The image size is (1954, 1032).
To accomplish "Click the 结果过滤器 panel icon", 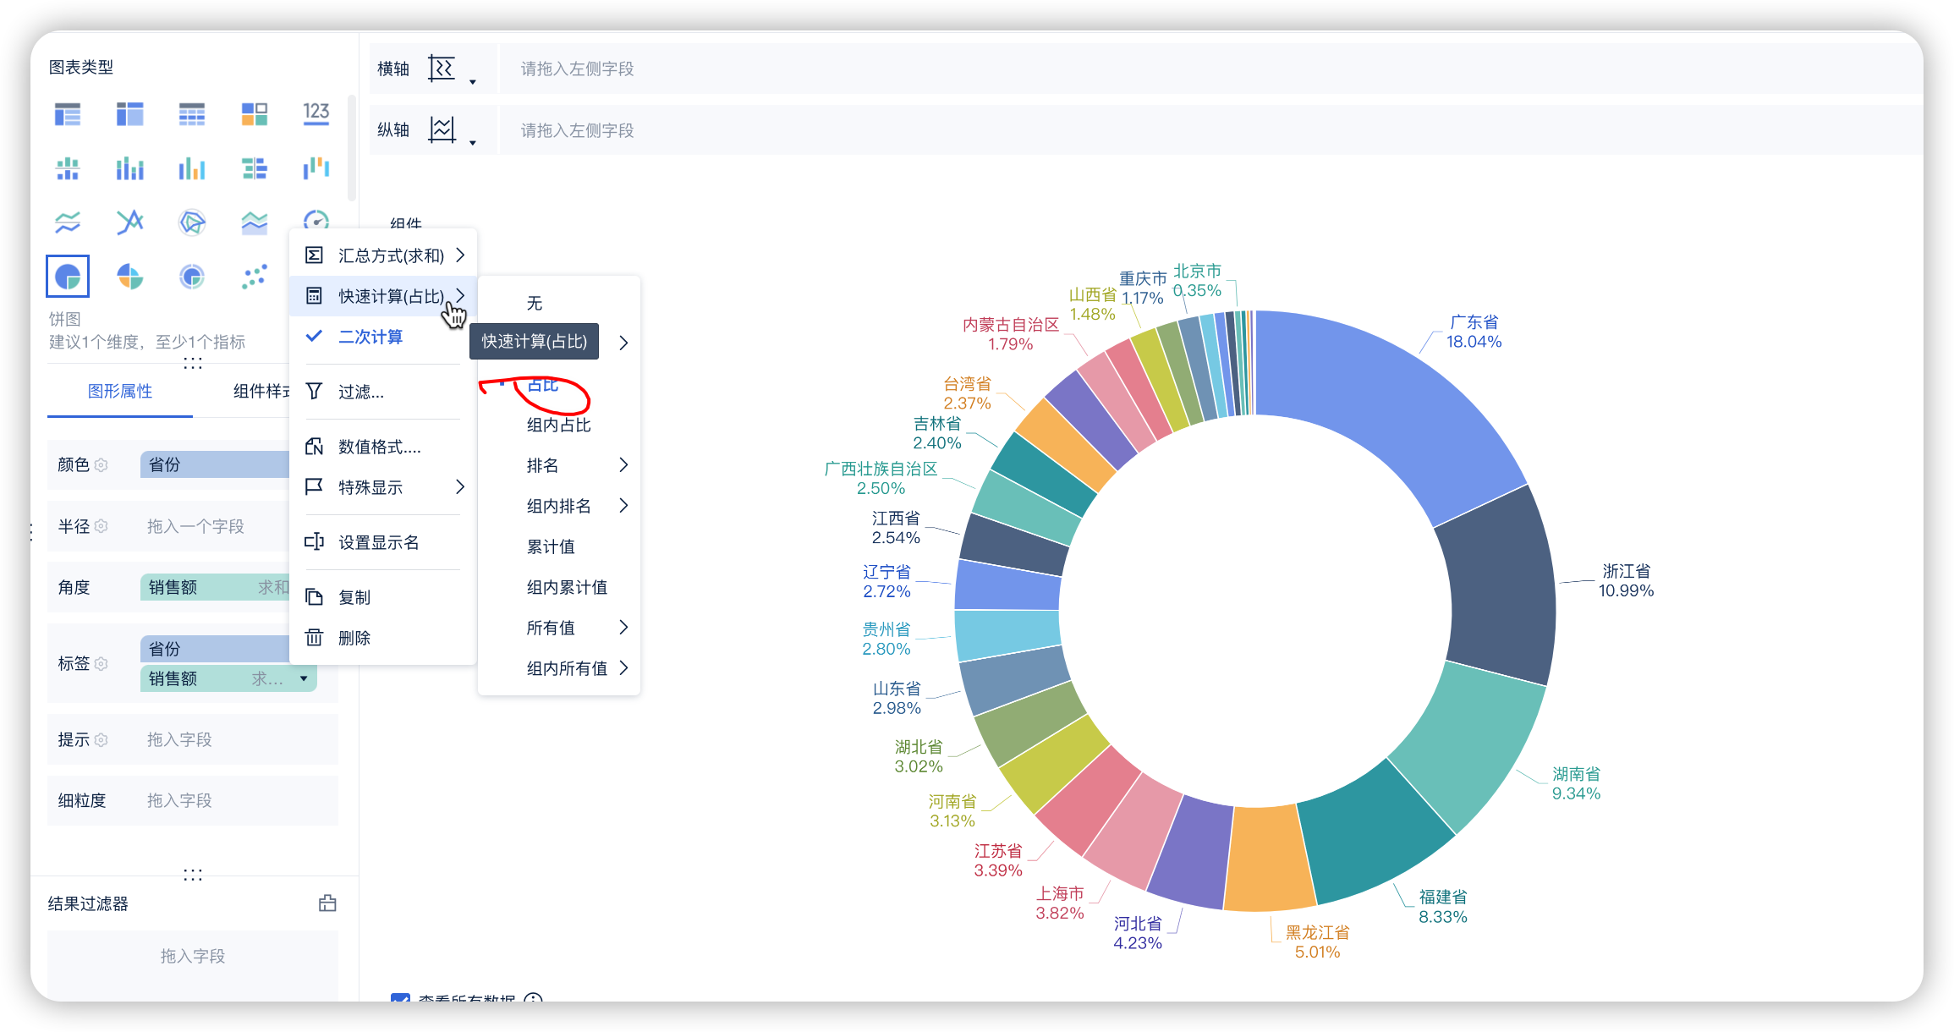I will pyautogui.click(x=327, y=903).
